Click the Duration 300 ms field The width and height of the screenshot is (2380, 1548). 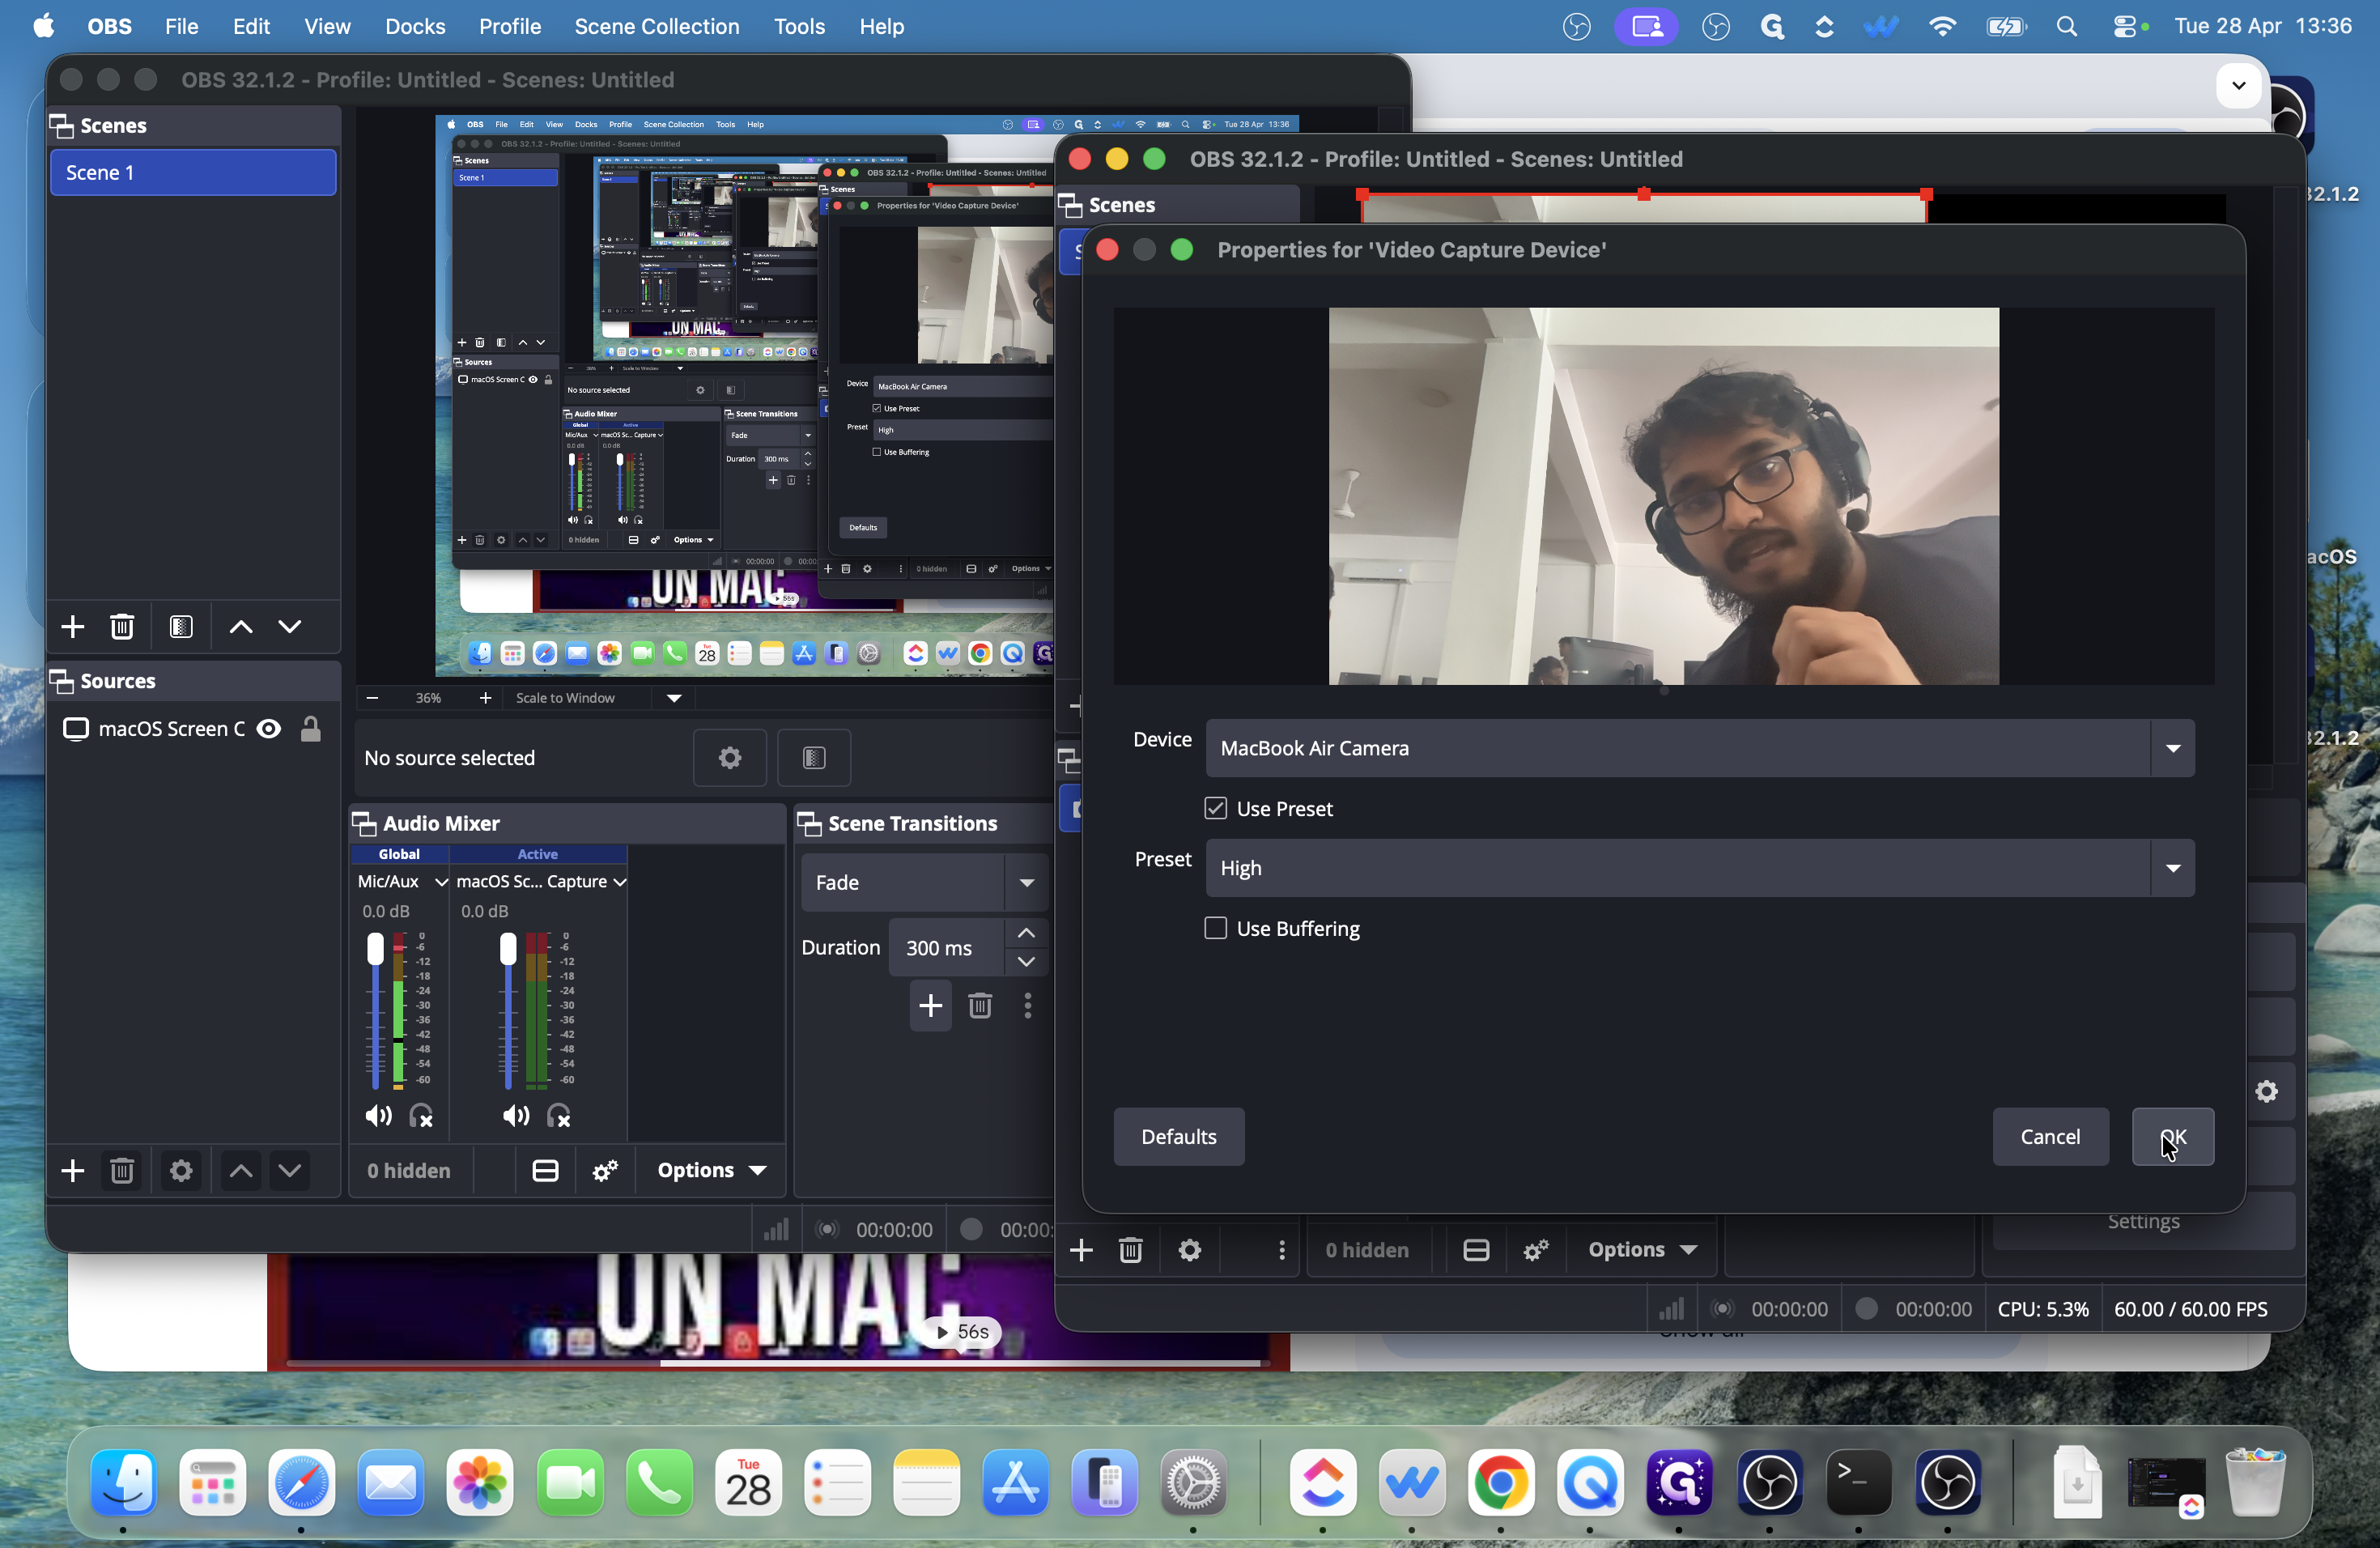(x=946, y=947)
